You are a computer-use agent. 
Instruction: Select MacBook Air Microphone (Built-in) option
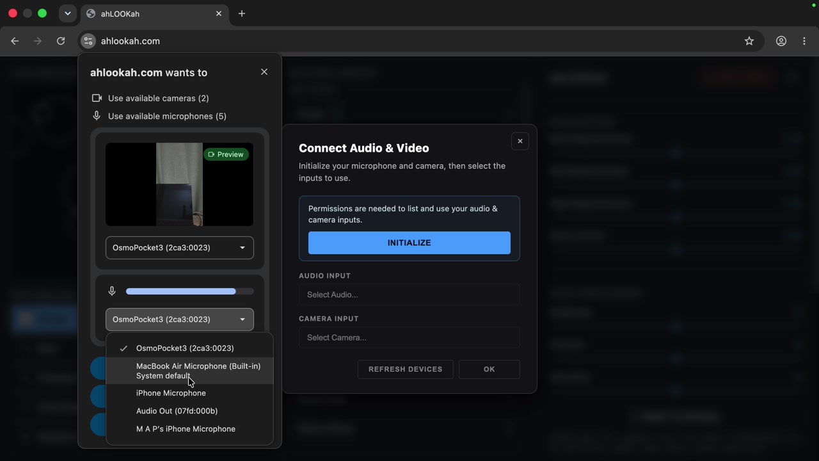point(189,371)
